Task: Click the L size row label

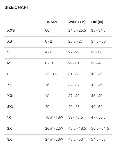Action: click(8, 74)
